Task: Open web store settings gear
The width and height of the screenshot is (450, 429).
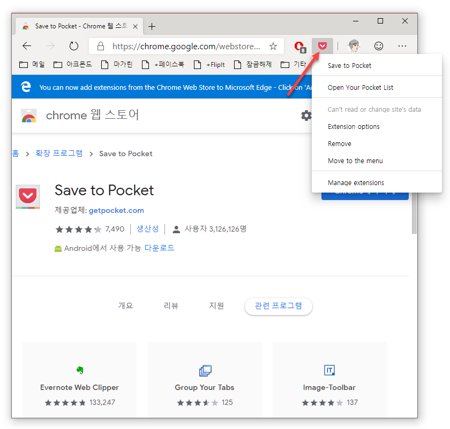Action: click(306, 116)
